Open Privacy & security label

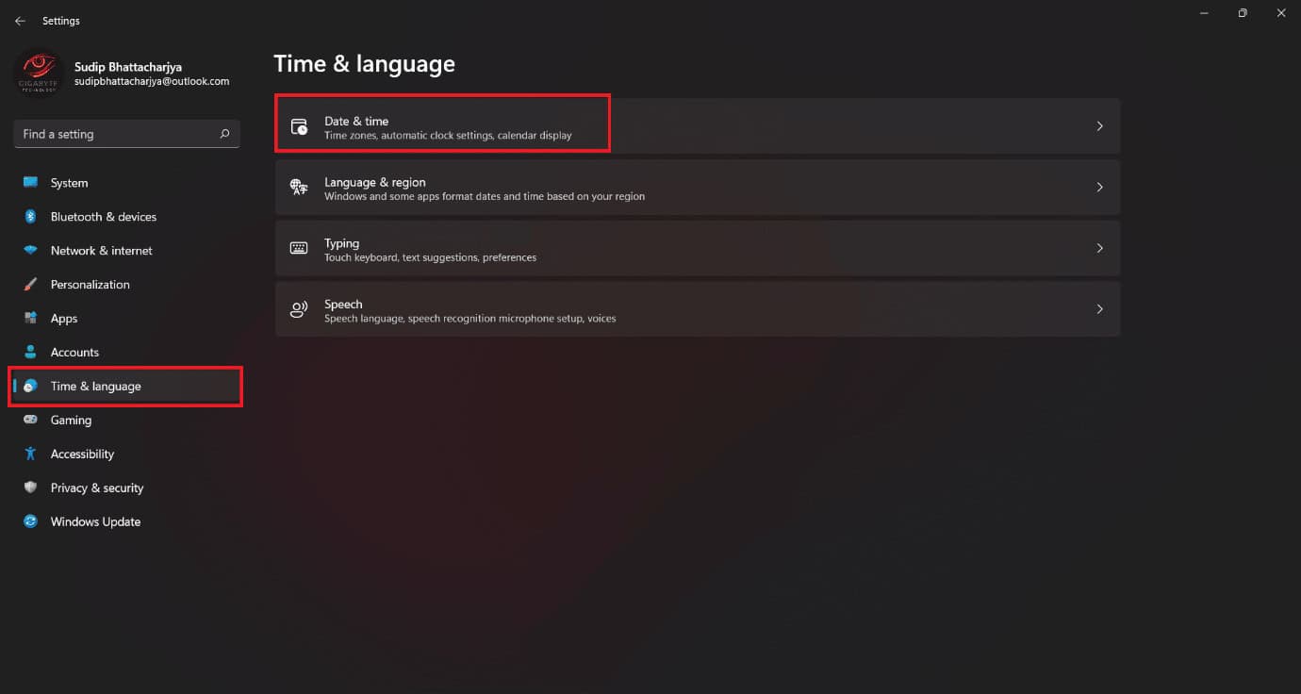(x=97, y=488)
